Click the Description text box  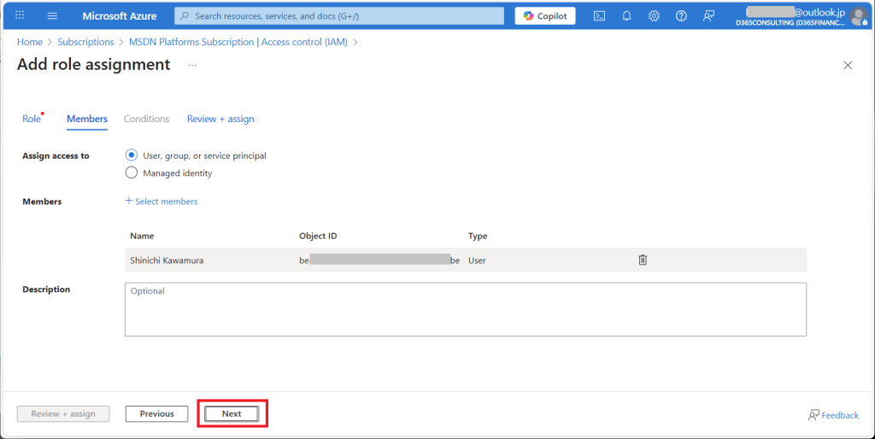(465, 309)
